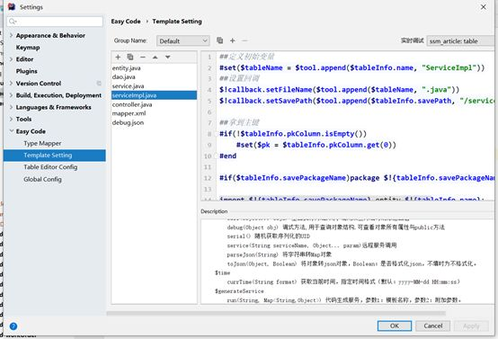Open the Group Name Default dropdown
The height and width of the screenshot is (339, 498).
pyautogui.click(x=183, y=41)
